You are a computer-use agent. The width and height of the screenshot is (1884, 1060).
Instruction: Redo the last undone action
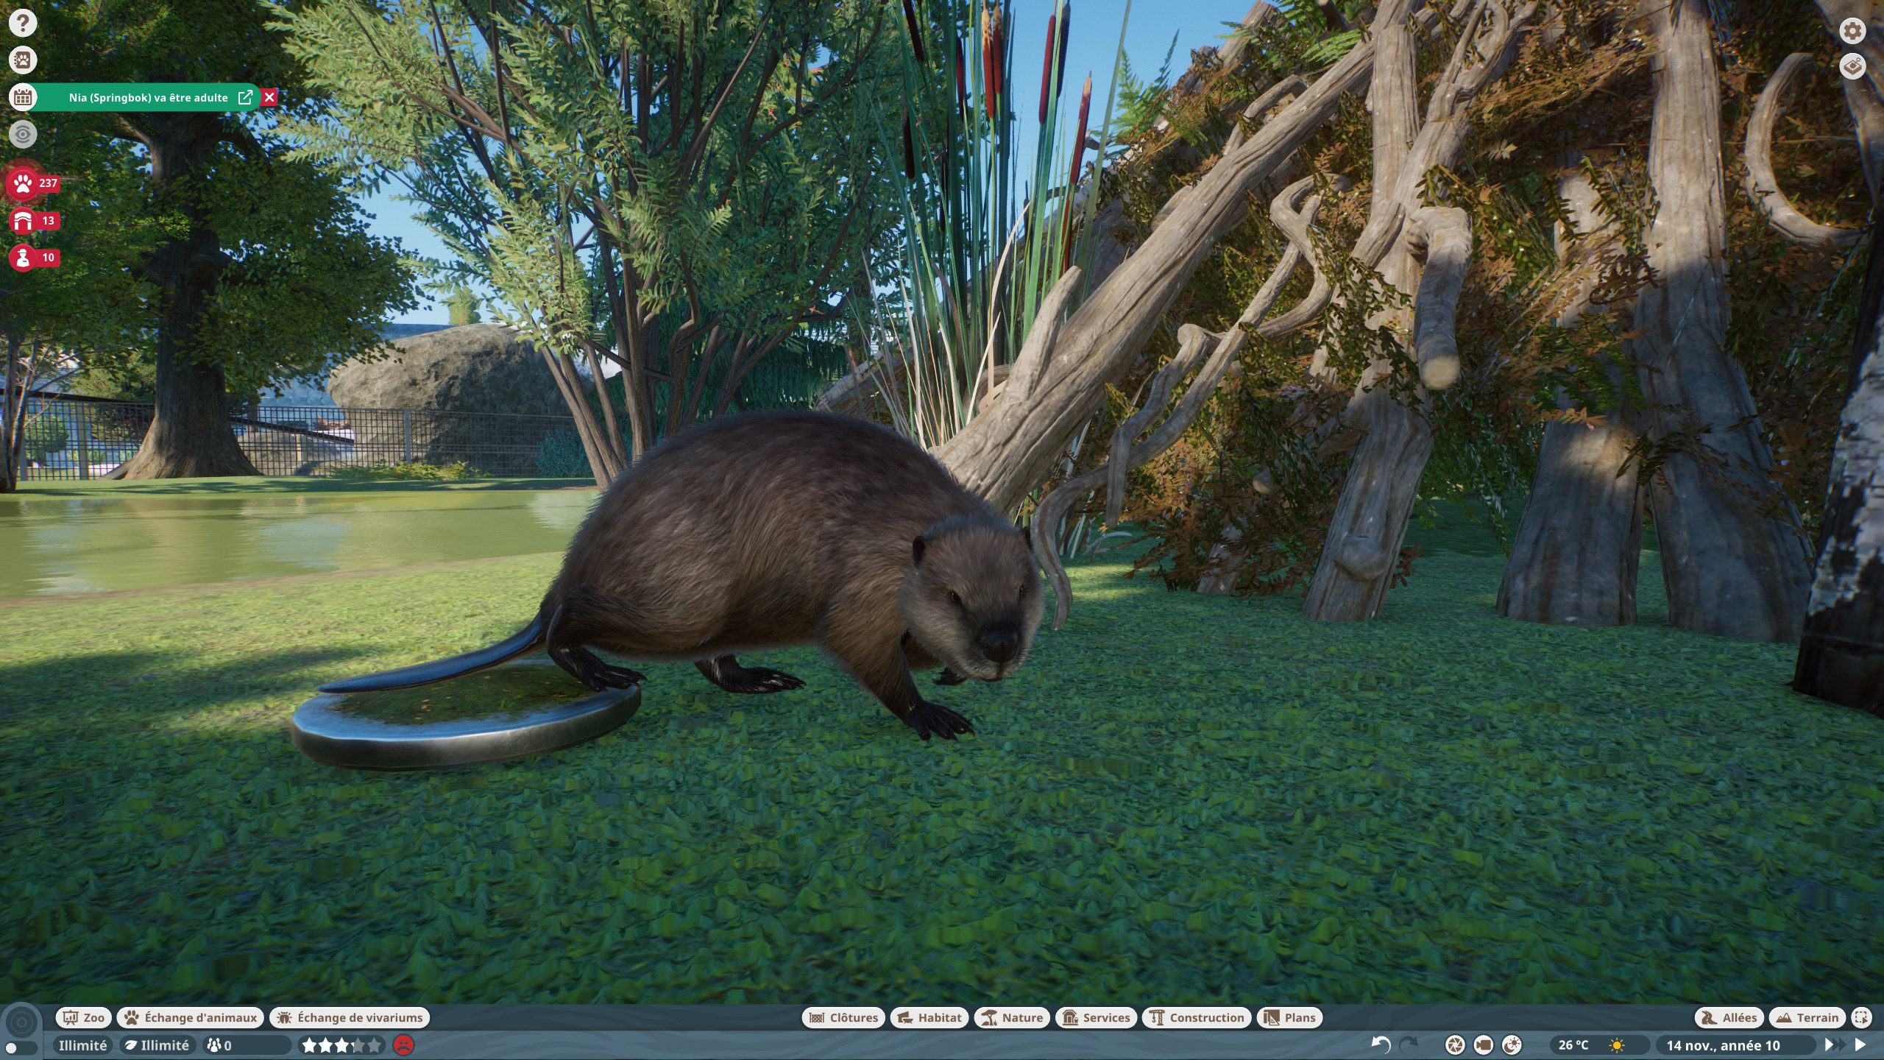tap(1408, 1045)
